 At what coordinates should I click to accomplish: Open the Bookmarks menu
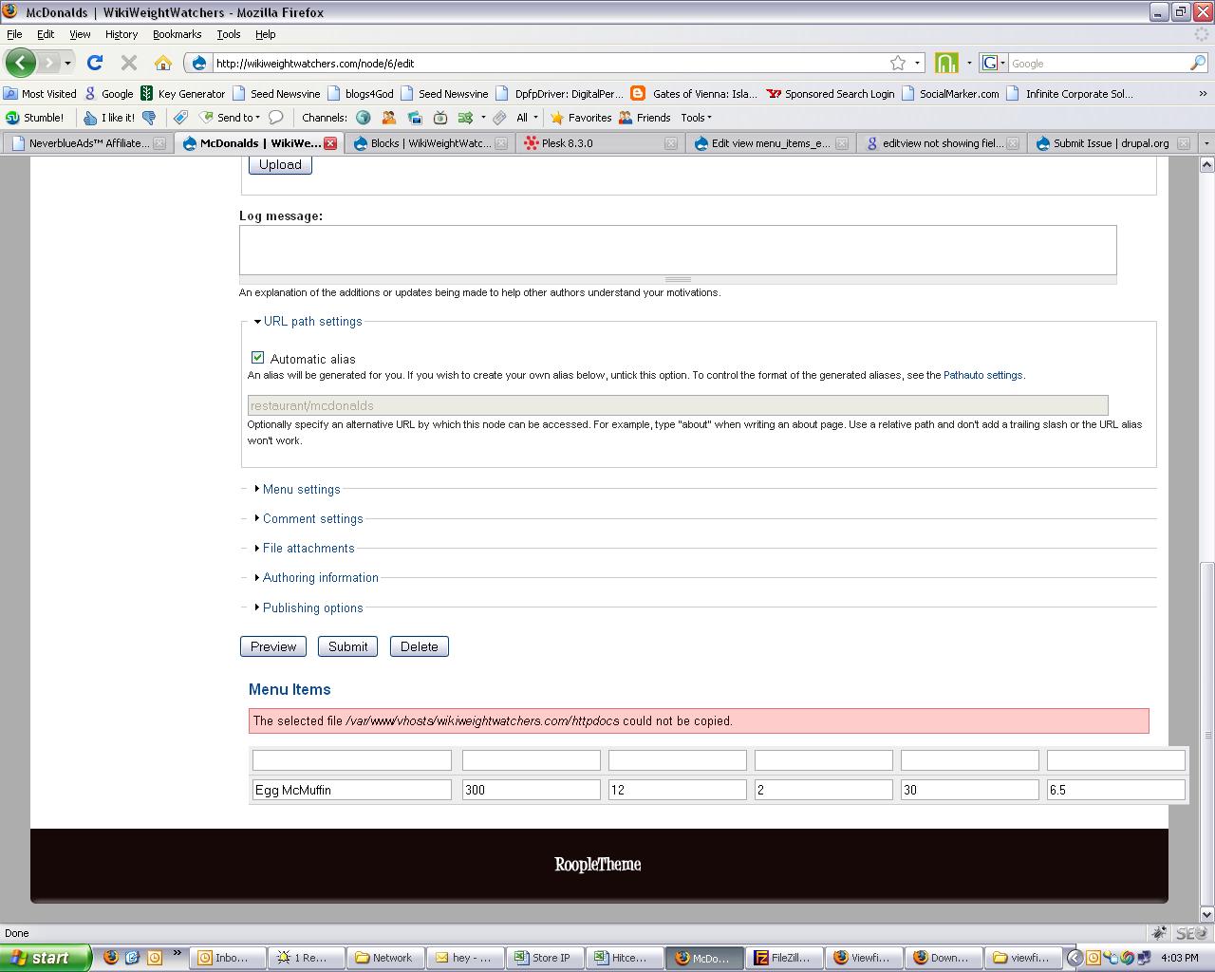point(177,34)
